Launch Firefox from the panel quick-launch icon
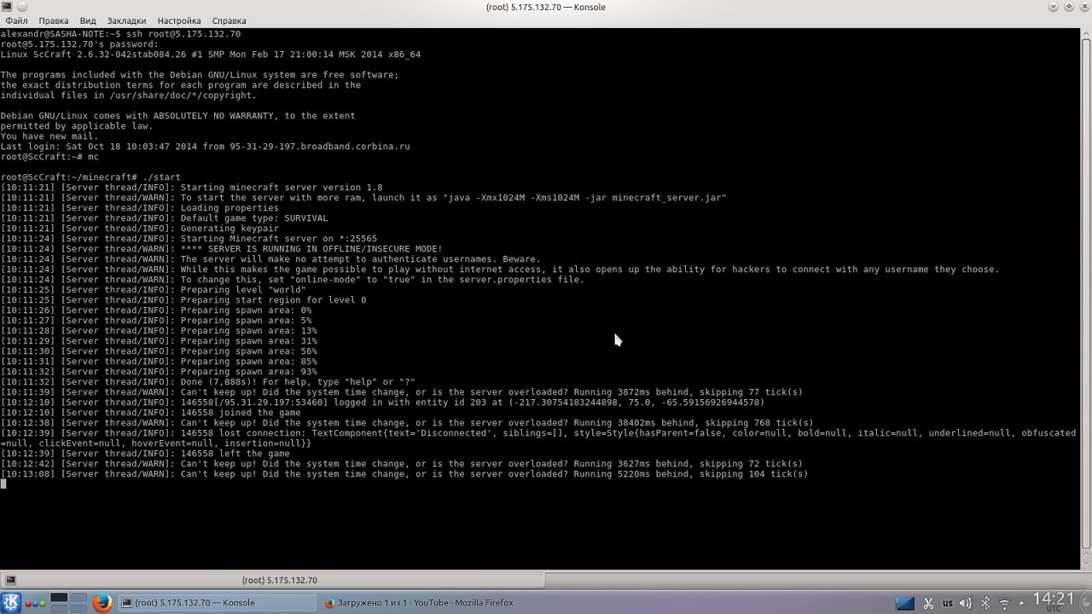The height and width of the screenshot is (614, 1092). [102, 602]
